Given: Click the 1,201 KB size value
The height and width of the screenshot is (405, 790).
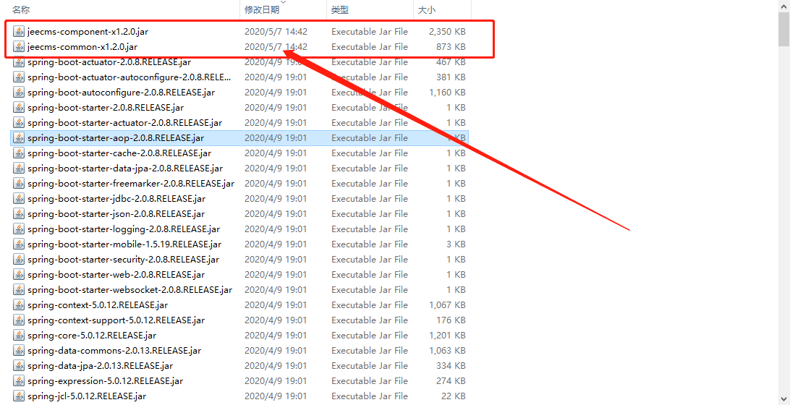Looking at the screenshot, I should click(x=447, y=335).
